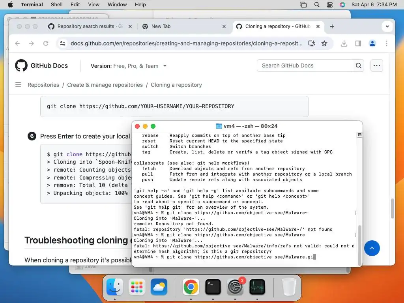Open the Create & manage repositories breadcrumb
The height and width of the screenshot is (303, 404).
[x=105, y=85]
